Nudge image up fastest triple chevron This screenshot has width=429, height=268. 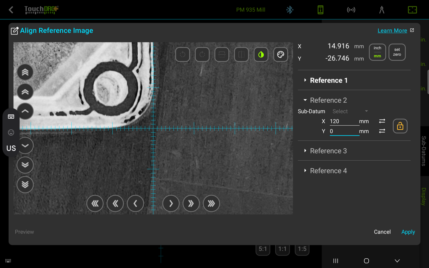point(25,72)
